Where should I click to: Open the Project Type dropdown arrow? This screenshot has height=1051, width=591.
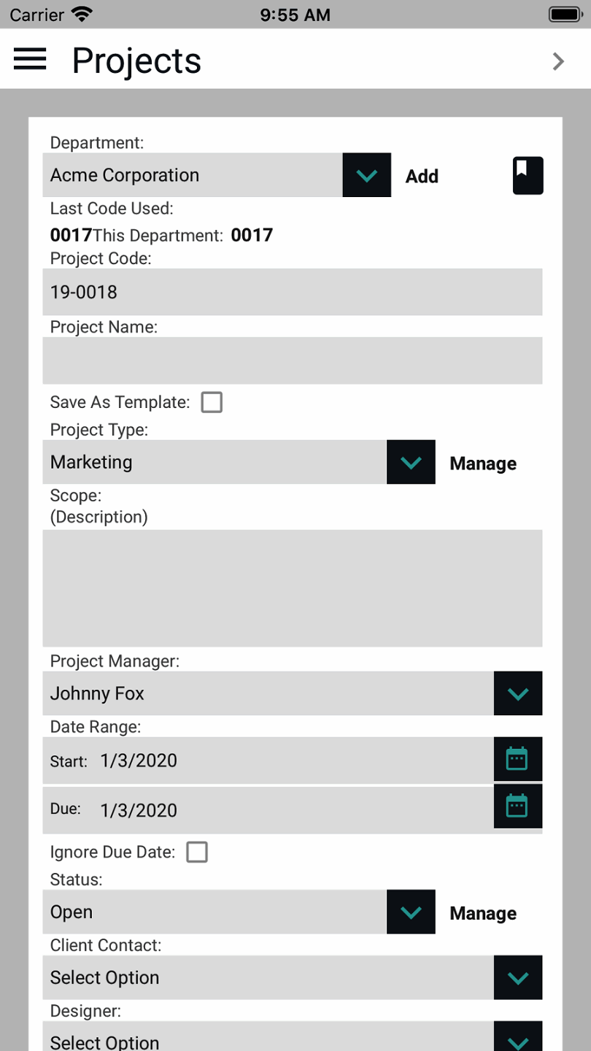[411, 462]
